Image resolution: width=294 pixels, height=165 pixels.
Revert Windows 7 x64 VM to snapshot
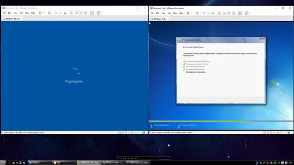tap(208, 13)
